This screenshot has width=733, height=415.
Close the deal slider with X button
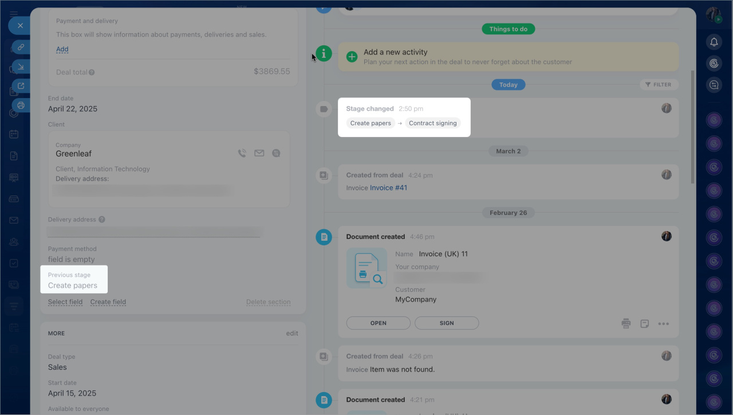[x=20, y=26]
